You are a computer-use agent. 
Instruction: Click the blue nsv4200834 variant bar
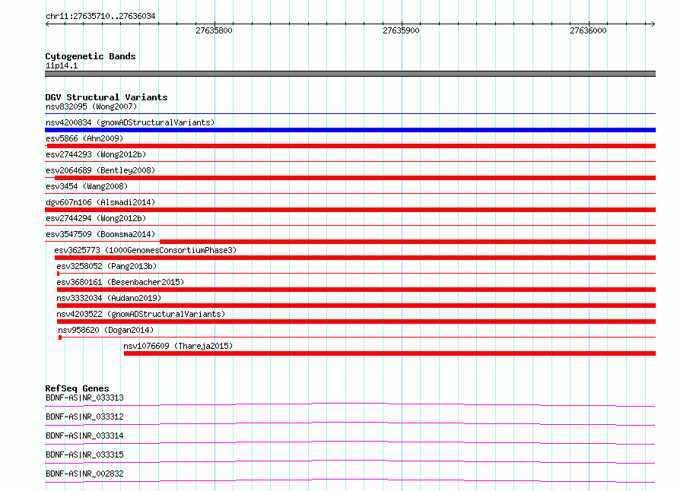point(350,130)
